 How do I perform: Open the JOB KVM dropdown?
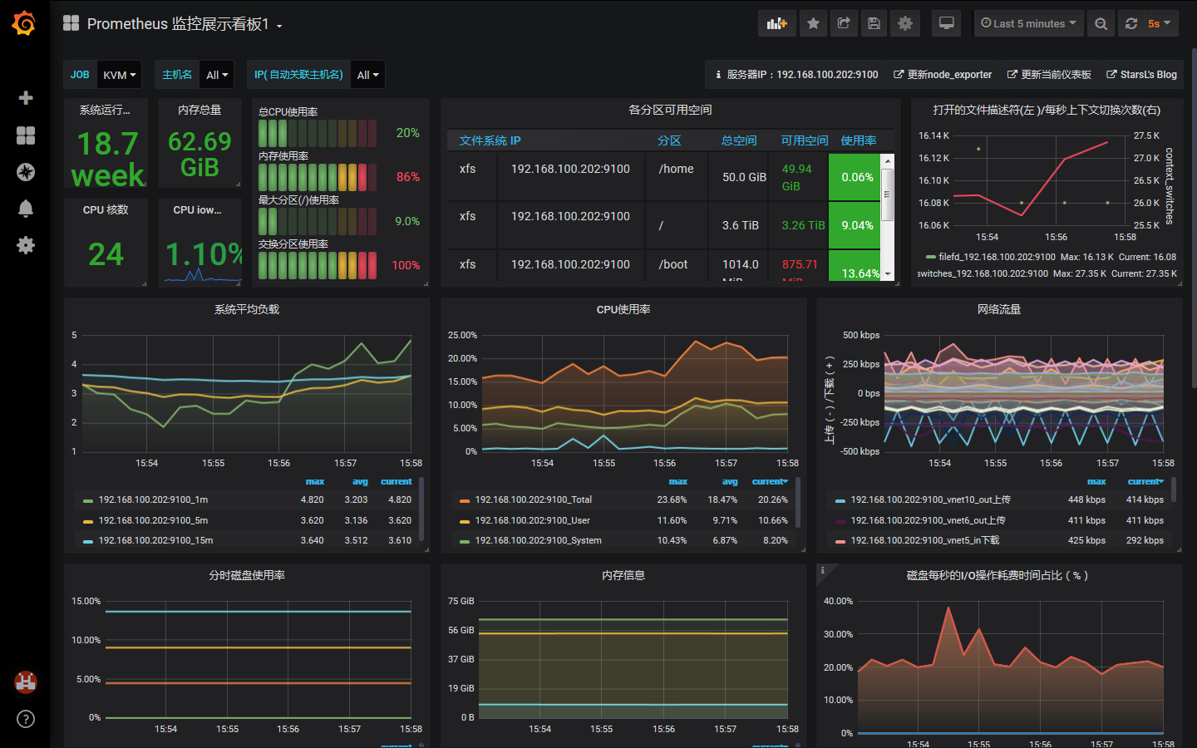coord(119,75)
